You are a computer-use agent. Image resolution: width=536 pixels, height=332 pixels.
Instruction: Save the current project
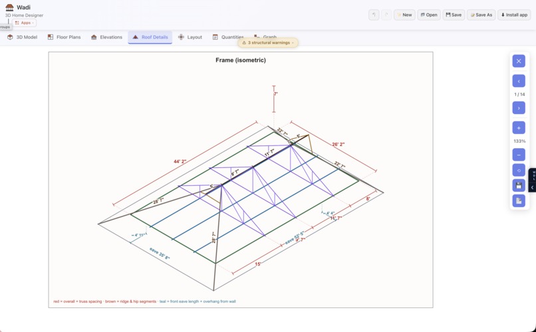[x=454, y=15]
